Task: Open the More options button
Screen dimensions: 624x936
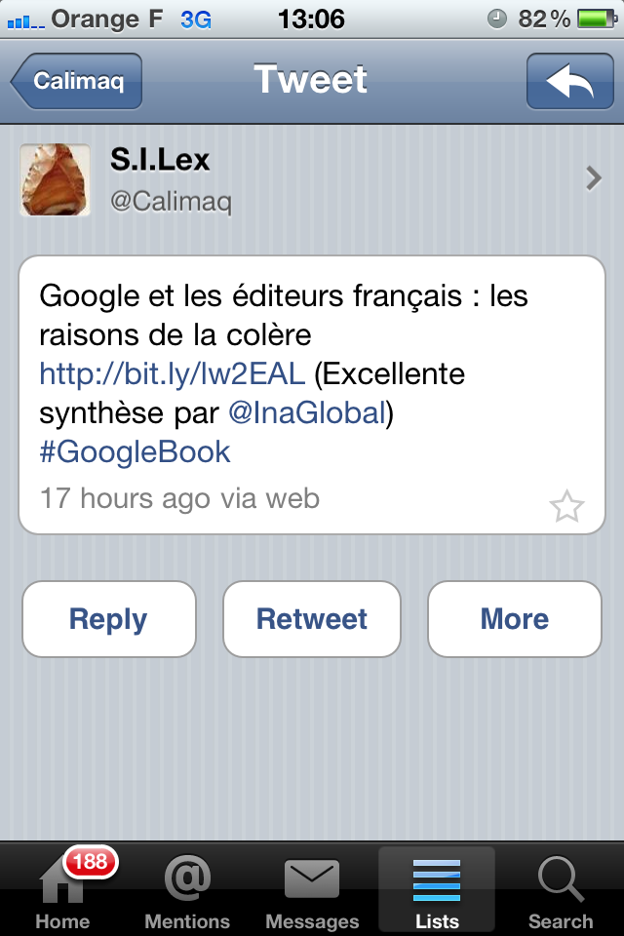Action: click(x=514, y=619)
